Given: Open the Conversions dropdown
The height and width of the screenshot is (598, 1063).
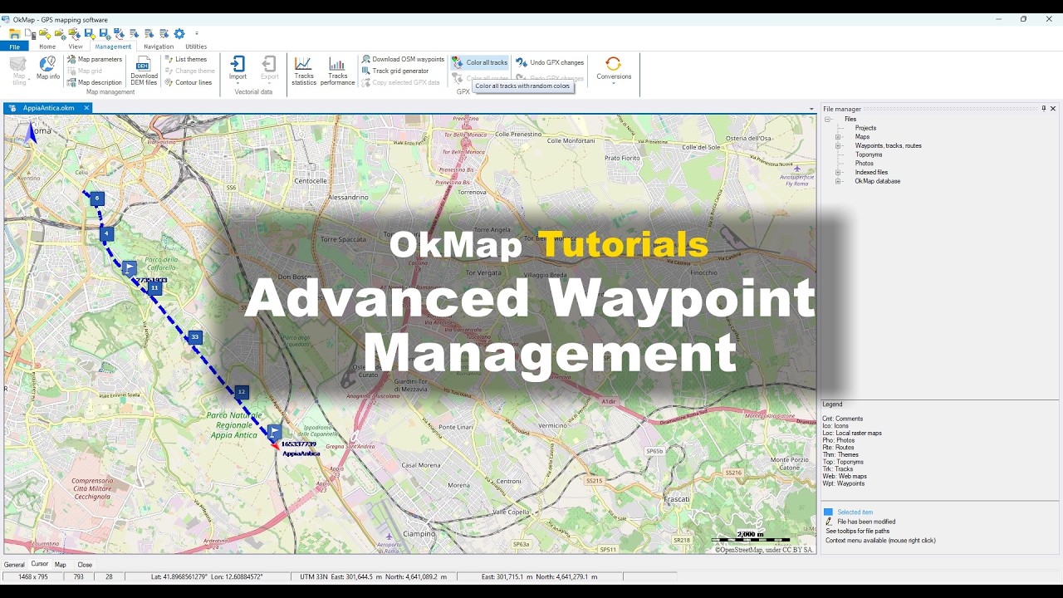Looking at the screenshot, I should click(614, 70).
